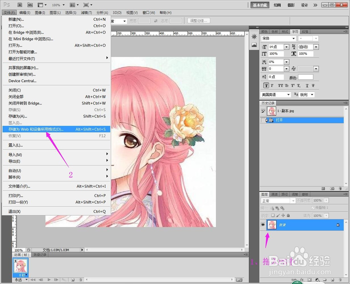Toggle 传播帧 1 checkbox
Viewport: 350px width, 284px height.
[x=313, y=207]
